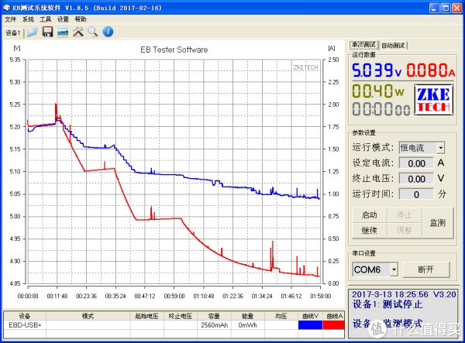Save data using the floppy disk icon
The image size is (465, 343).
(x=47, y=32)
